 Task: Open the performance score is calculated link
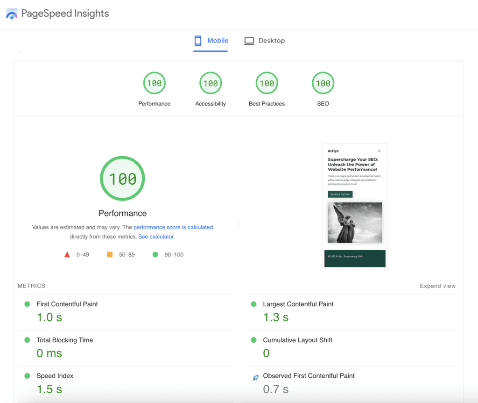pyautogui.click(x=173, y=227)
